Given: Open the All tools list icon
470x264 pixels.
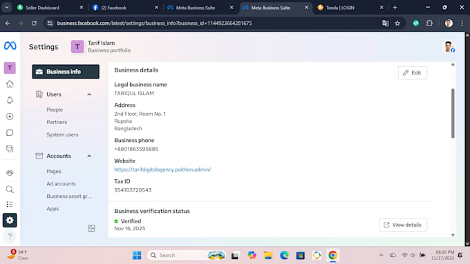Looking at the screenshot, I should tap(10, 204).
